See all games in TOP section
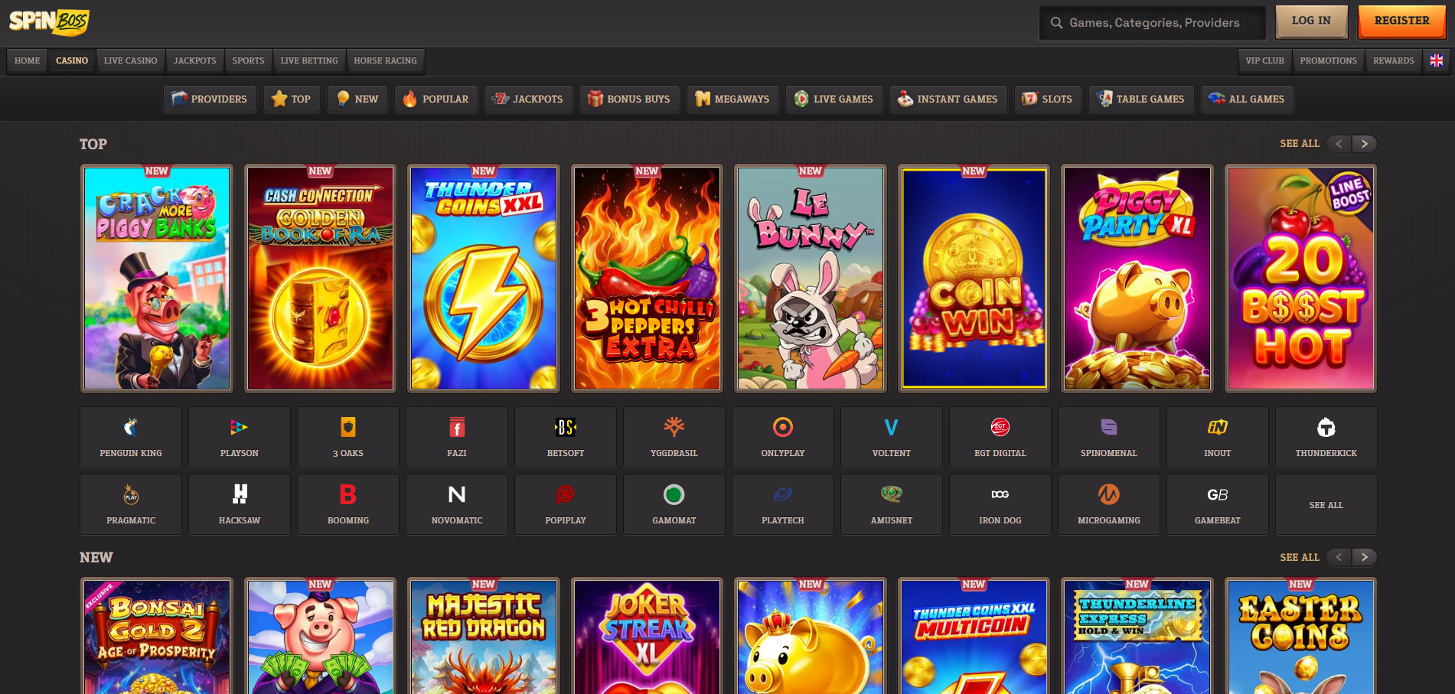1455x694 pixels. (x=1300, y=144)
